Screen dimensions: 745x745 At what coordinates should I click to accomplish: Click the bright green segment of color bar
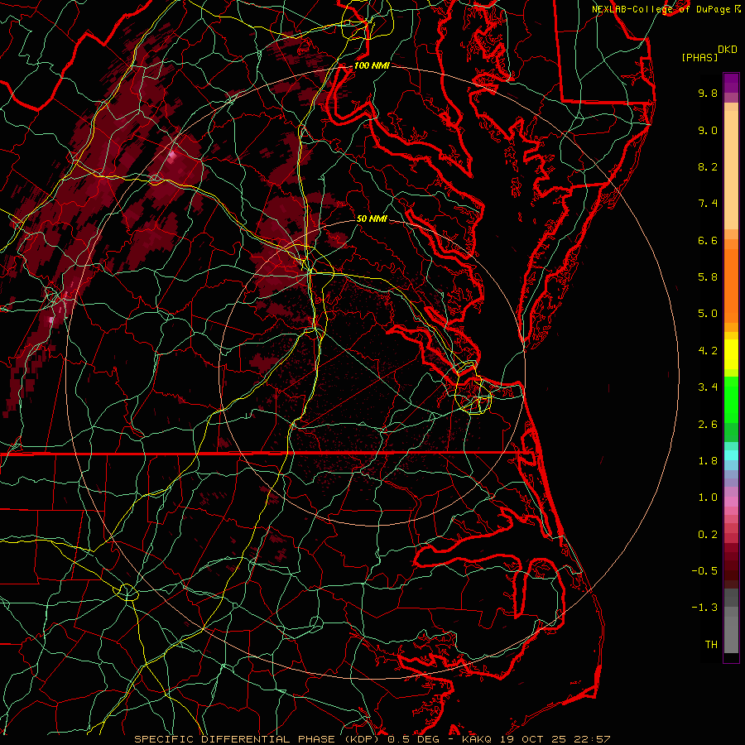pyautogui.click(x=731, y=400)
